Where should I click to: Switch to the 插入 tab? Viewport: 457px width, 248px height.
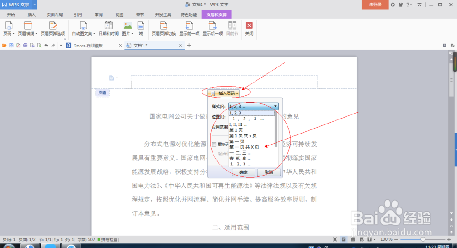coord(32,15)
